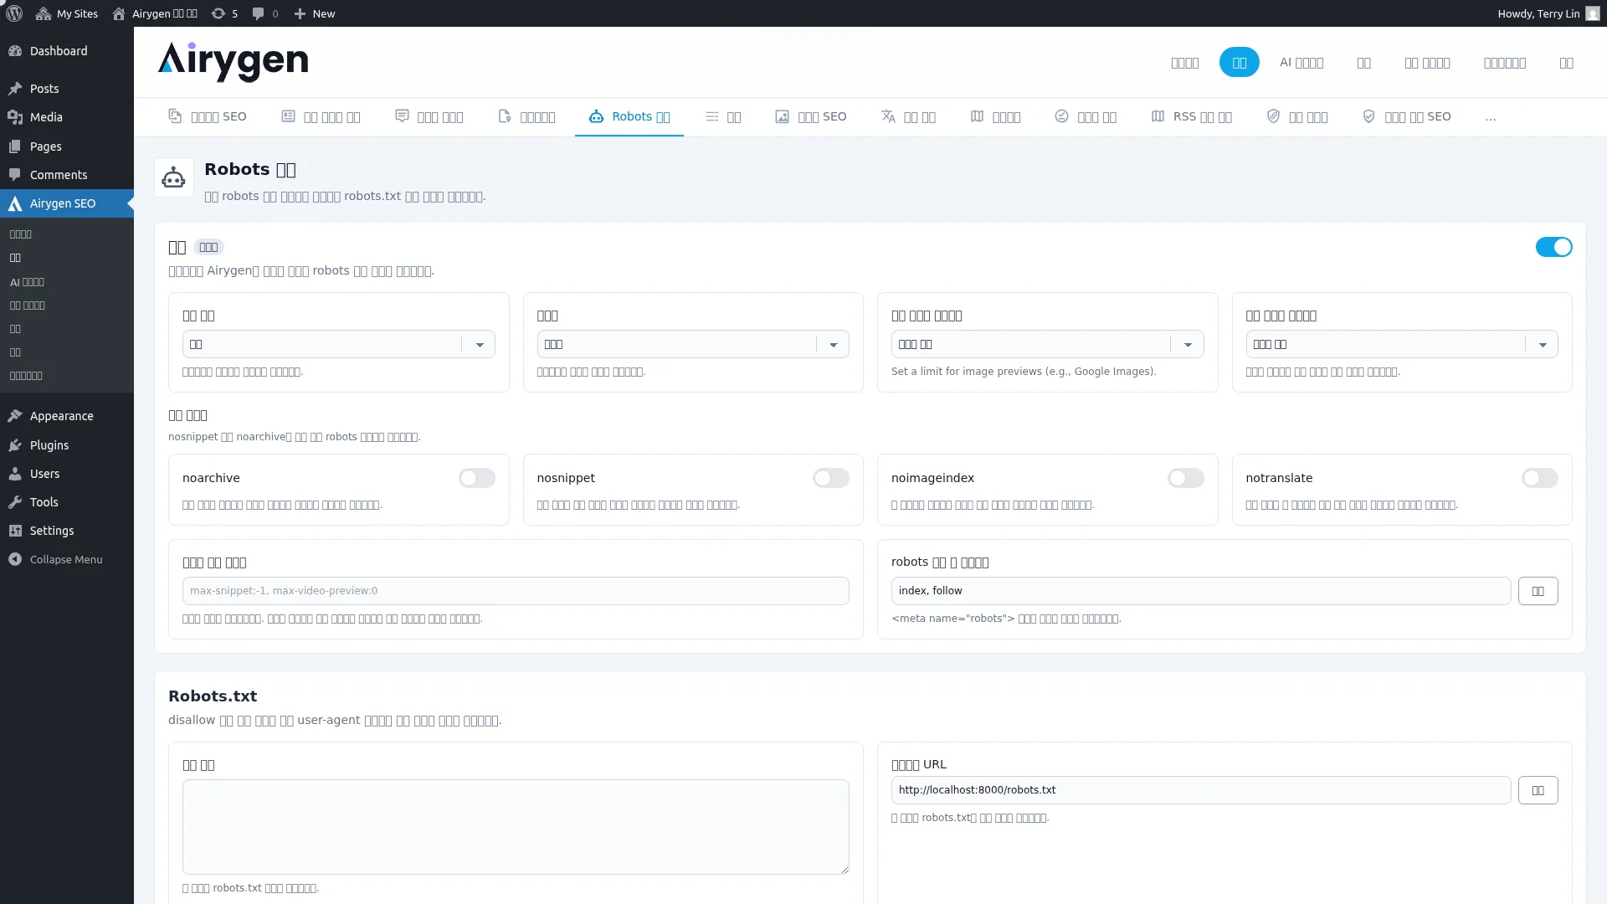The height and width of the screenshot is (904, 1607).
Task: Show more tabs via the ellipsis
Action: (x=1491, y=117)
